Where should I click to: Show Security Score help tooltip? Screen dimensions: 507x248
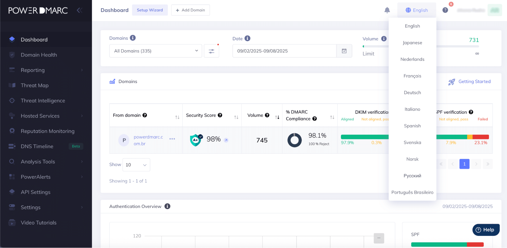(x=220, y=115)
